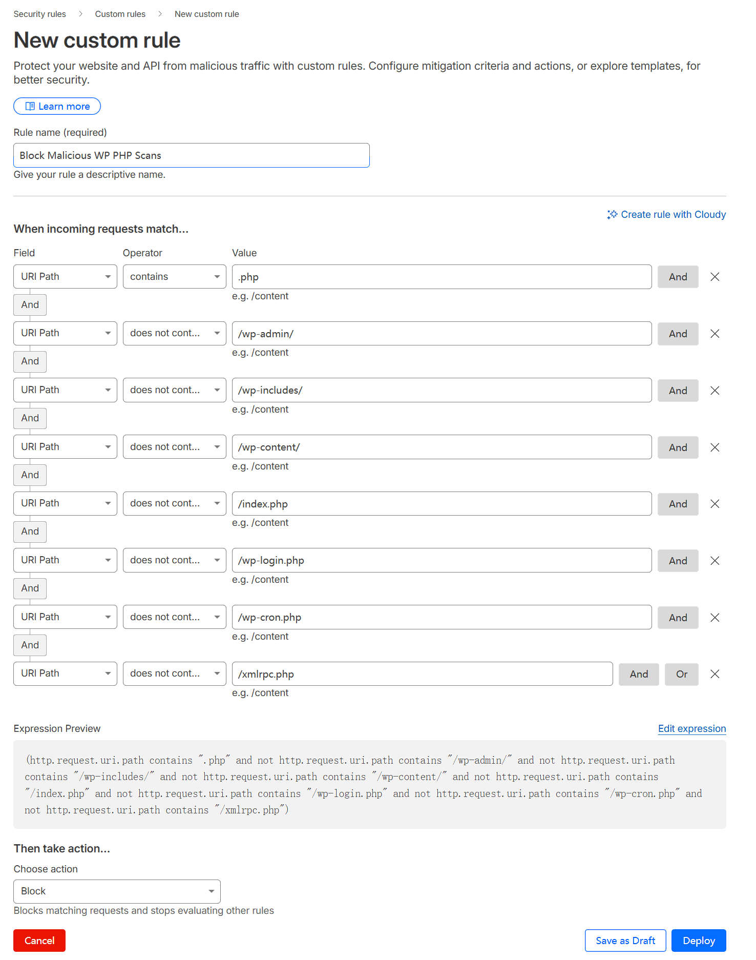756x960 pixels.
Task: Go to Security rules breadcrumb
Action: pyautogui.click(x=39, y=14)
